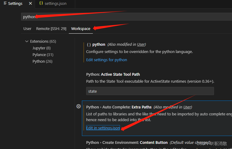This screenshot has width=232, height=149.
Task: Switch to the User settings scope
Action: click(x=27, y=28)
